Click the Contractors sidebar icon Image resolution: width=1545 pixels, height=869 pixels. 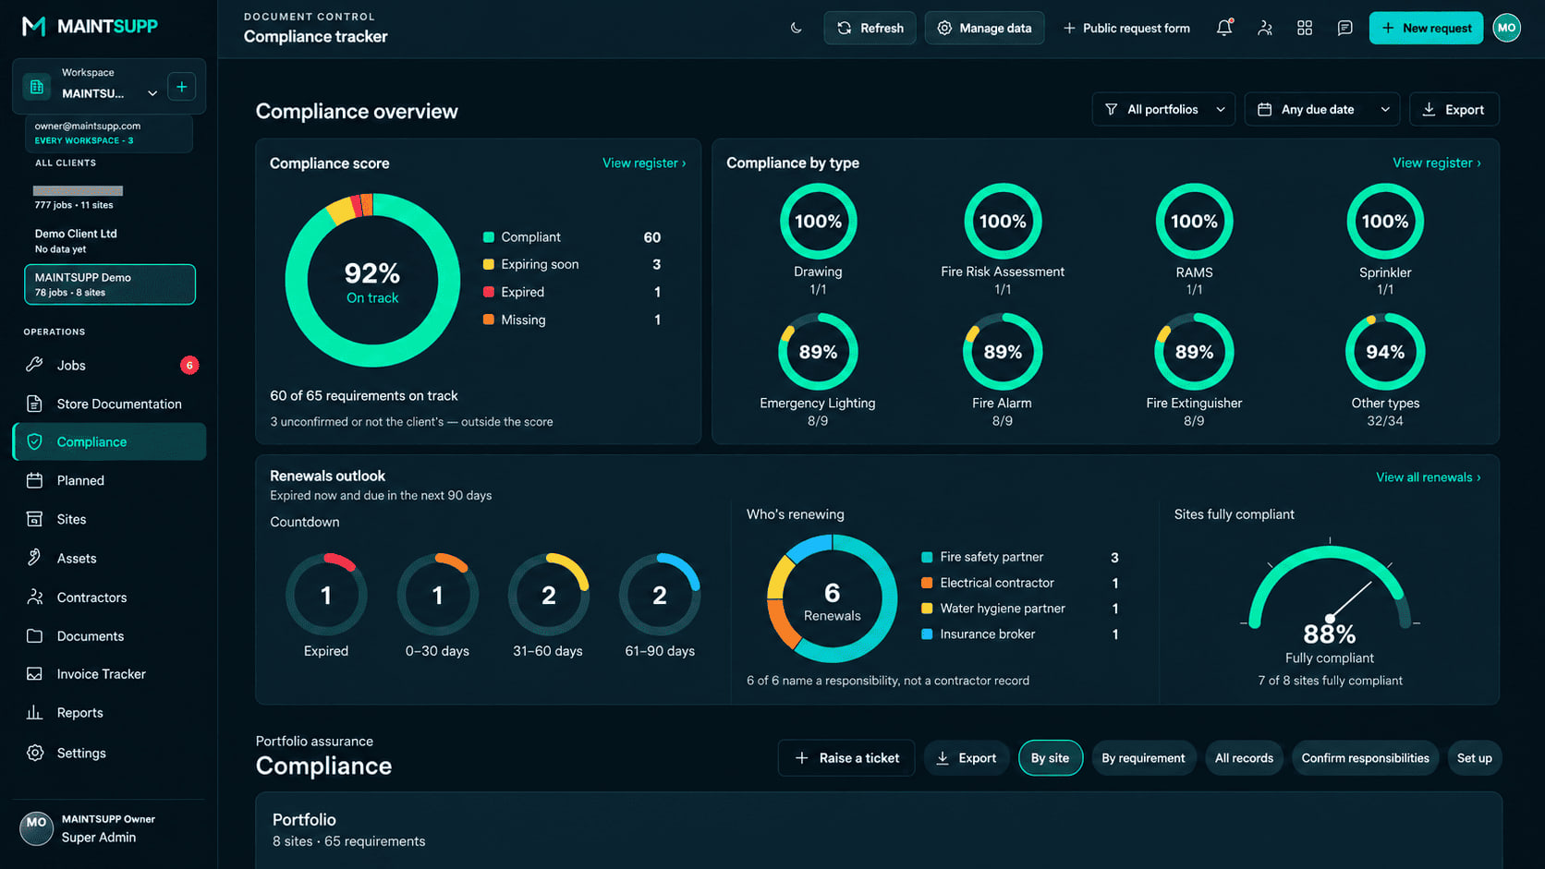click(34, 597)
